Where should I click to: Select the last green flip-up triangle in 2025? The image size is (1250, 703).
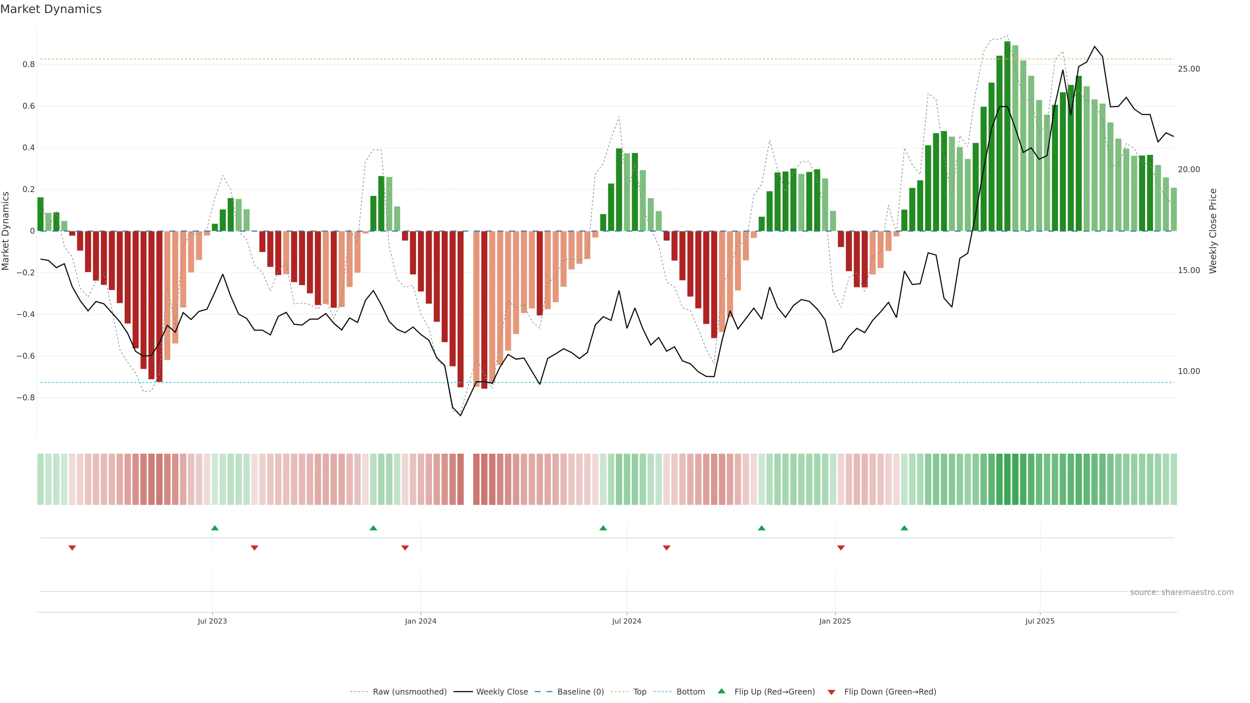point(904,528)
